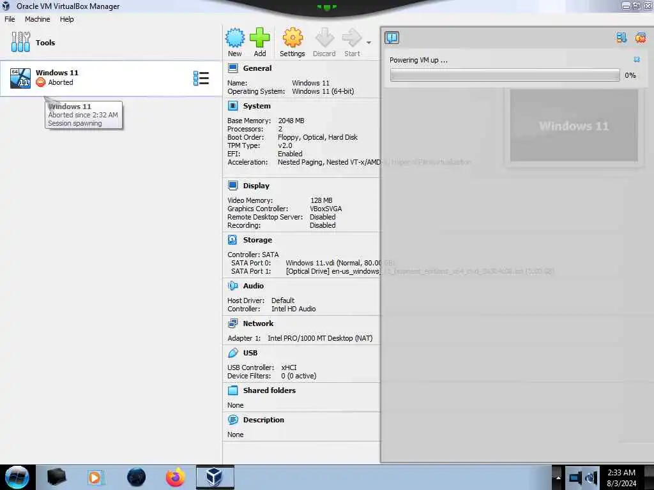
Task: Click the VirtualBox taskbar button
Action: (x=215, y=477)
